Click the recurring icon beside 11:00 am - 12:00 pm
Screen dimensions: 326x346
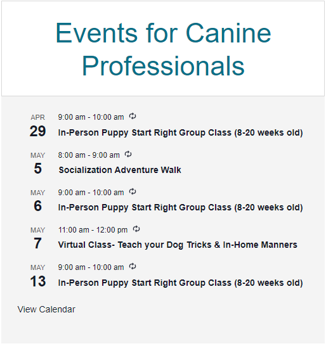pos(136,229)
